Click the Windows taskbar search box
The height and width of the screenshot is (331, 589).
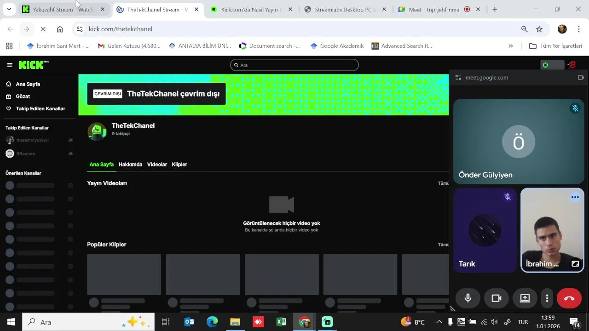(88, 322)
